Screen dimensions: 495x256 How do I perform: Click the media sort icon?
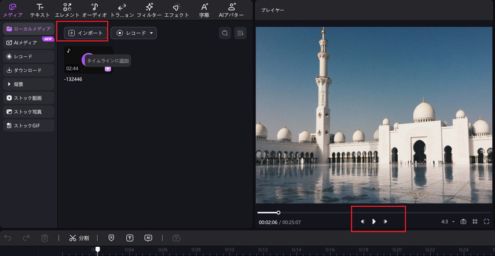coord(240,33)
